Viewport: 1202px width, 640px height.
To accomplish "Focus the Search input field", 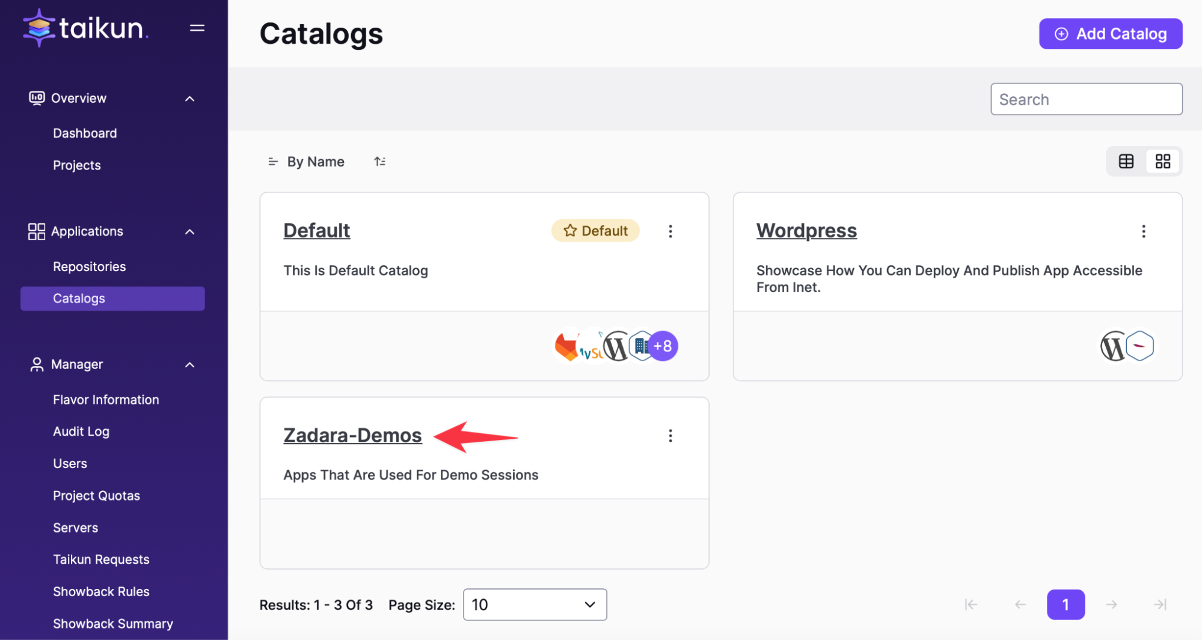I will tap(1086, 99).
